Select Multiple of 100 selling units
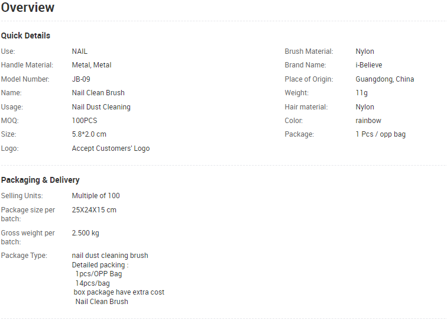Viewport: 447px width, 323px height. (x=96, y=196)
